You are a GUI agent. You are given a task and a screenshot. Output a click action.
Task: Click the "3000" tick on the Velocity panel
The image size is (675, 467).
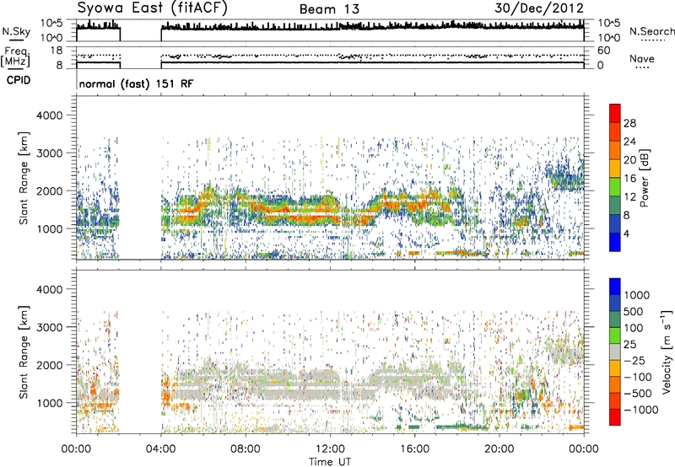[49, 327]
